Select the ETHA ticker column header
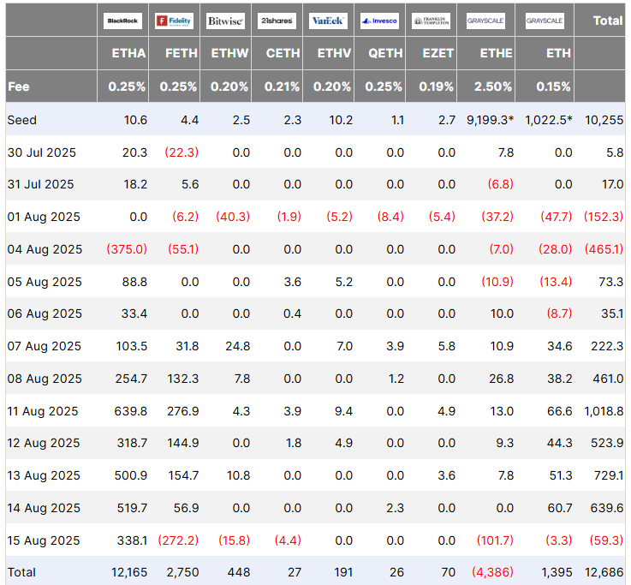This screenshot has height=585, width=631. (129, 53)
